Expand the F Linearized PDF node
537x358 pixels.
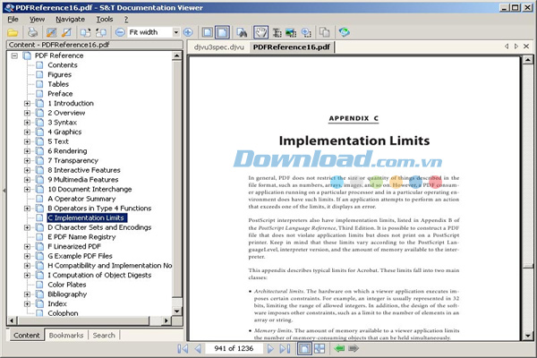coord(27,246)
